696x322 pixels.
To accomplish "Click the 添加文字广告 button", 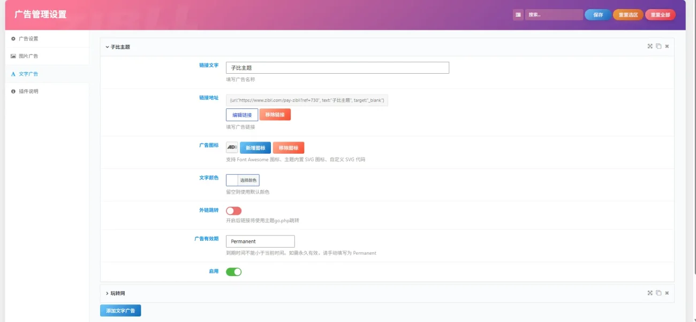I will coord(120,310).
